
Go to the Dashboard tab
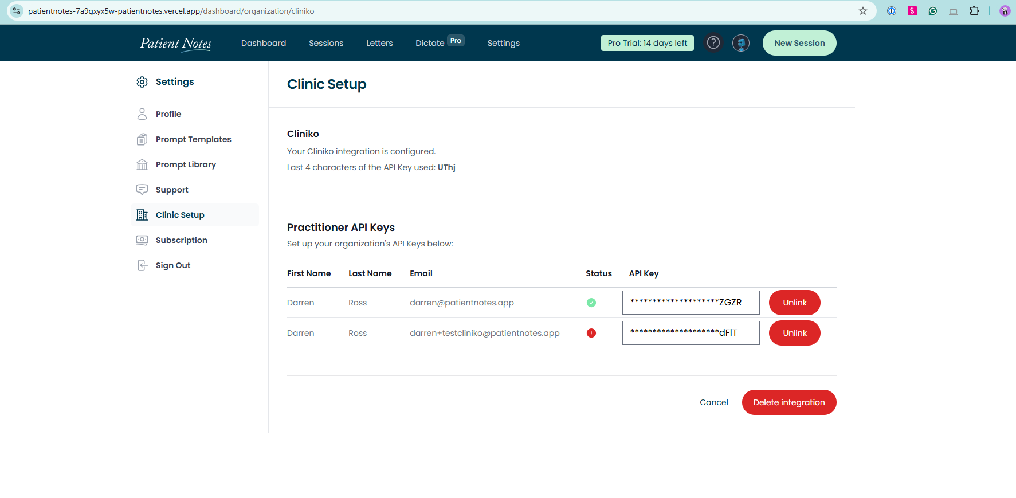[264, 43]
